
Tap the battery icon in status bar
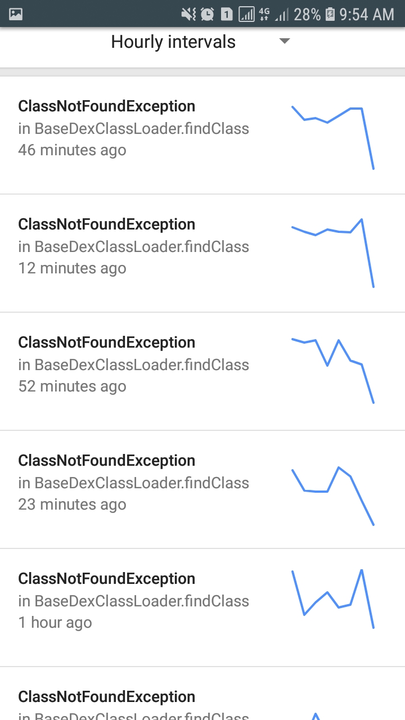click(331, 14)
